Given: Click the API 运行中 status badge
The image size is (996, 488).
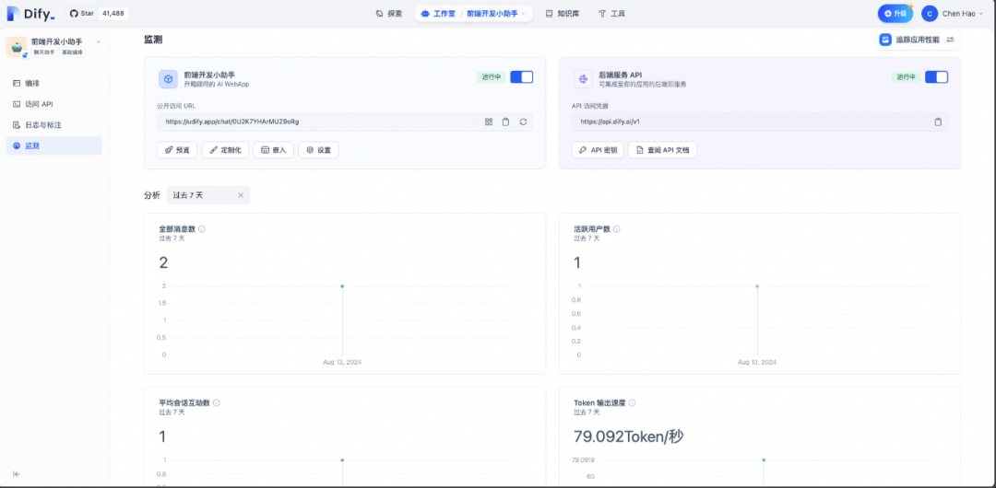Looking at the screenshot, I should (x=907, y=76).
